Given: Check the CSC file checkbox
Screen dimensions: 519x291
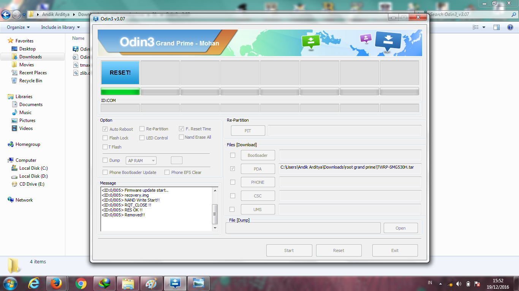Looking at the screenshot, I should click(233, 196).
